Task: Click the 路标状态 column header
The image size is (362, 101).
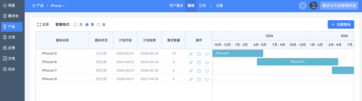Action: pos(101,40)
